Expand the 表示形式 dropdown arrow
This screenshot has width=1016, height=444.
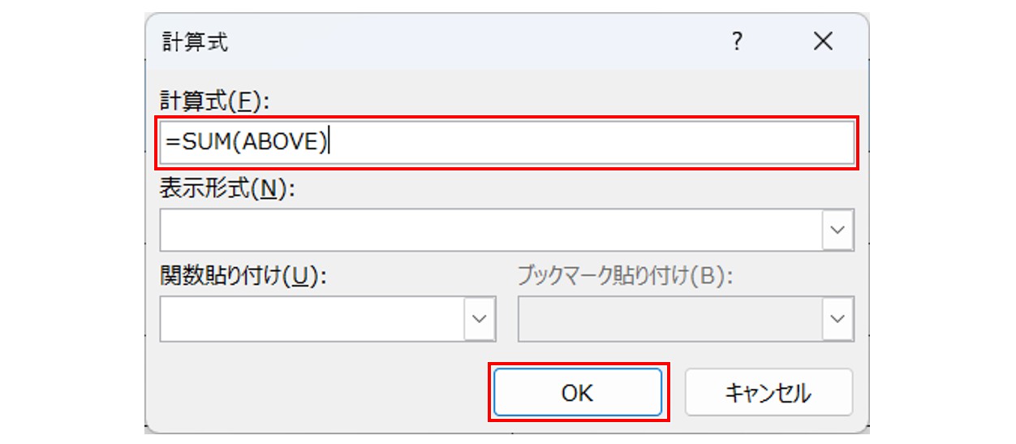tap(837, 231)
